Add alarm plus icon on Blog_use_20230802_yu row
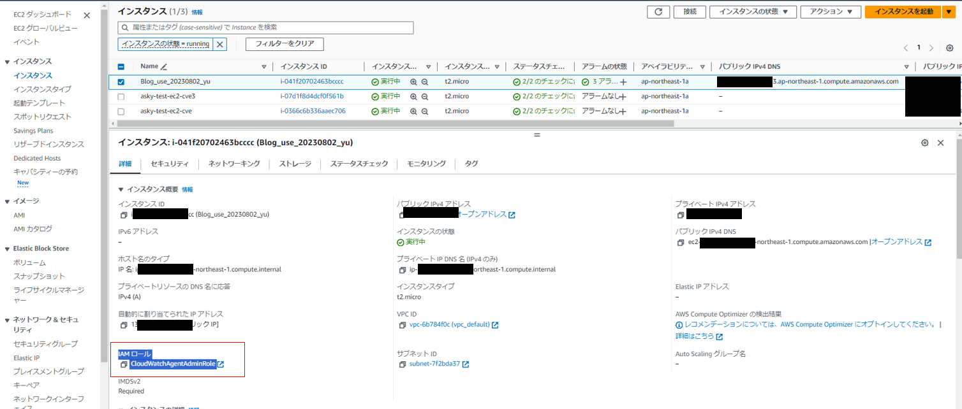Image resolution: width=962 pixels, height=409 pixels. click(623, 82)
